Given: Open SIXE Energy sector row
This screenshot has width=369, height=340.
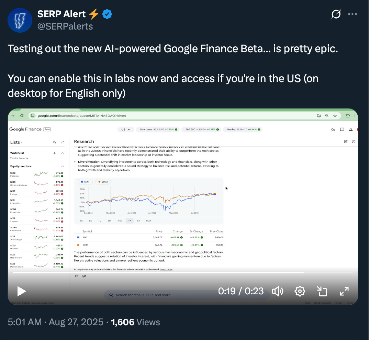Looking at the screenshot, I should coord(37,192).
